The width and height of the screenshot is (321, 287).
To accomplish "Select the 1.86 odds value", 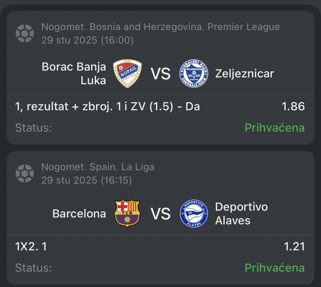I will (x=293, y=106).
